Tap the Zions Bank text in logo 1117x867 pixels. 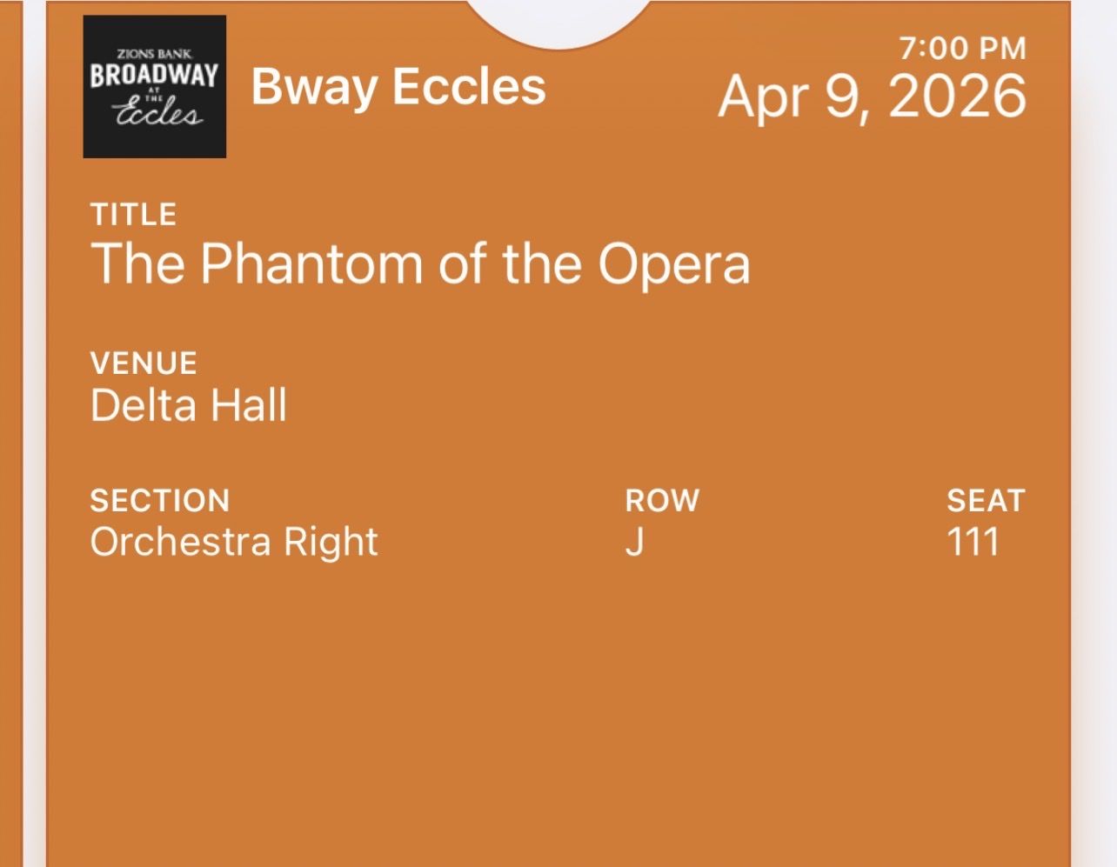pos(155,54)
